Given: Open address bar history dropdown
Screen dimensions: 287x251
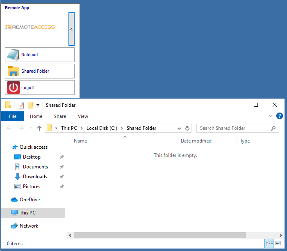Looking at the screenshot, I should (179, 128).
